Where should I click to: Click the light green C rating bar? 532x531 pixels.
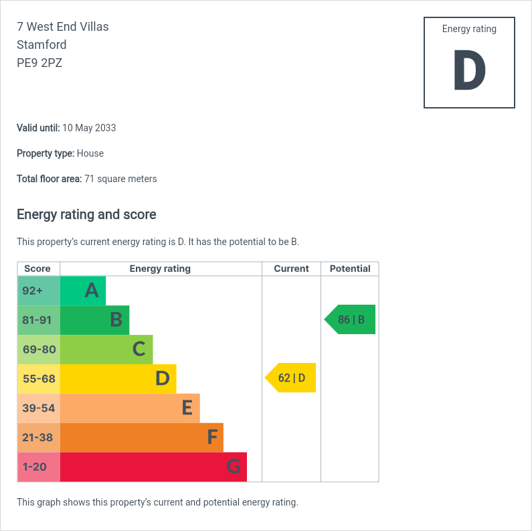pos(106,350)
